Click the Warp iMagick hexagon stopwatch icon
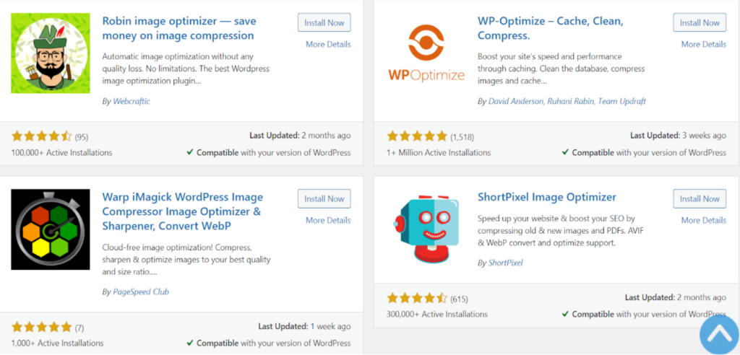The image size is (740, 355). 51,229
